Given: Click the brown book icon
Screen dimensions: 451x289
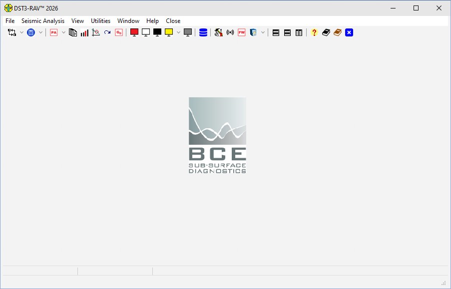Looking at the screenshot, I should [x=338, y=32].
